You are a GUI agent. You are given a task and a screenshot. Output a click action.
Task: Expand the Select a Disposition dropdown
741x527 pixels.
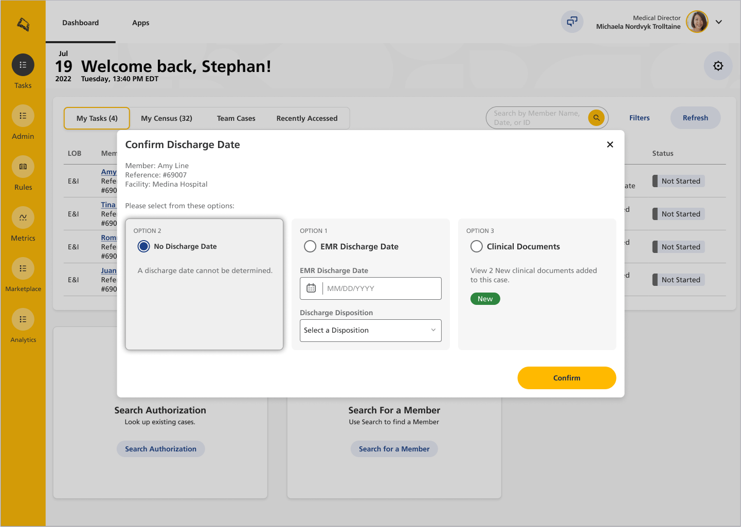[370, 331]
